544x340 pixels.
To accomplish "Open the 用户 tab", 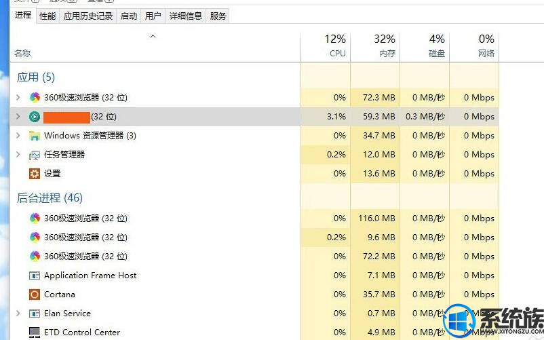I will pyautogui.click(x=153, y=16).
